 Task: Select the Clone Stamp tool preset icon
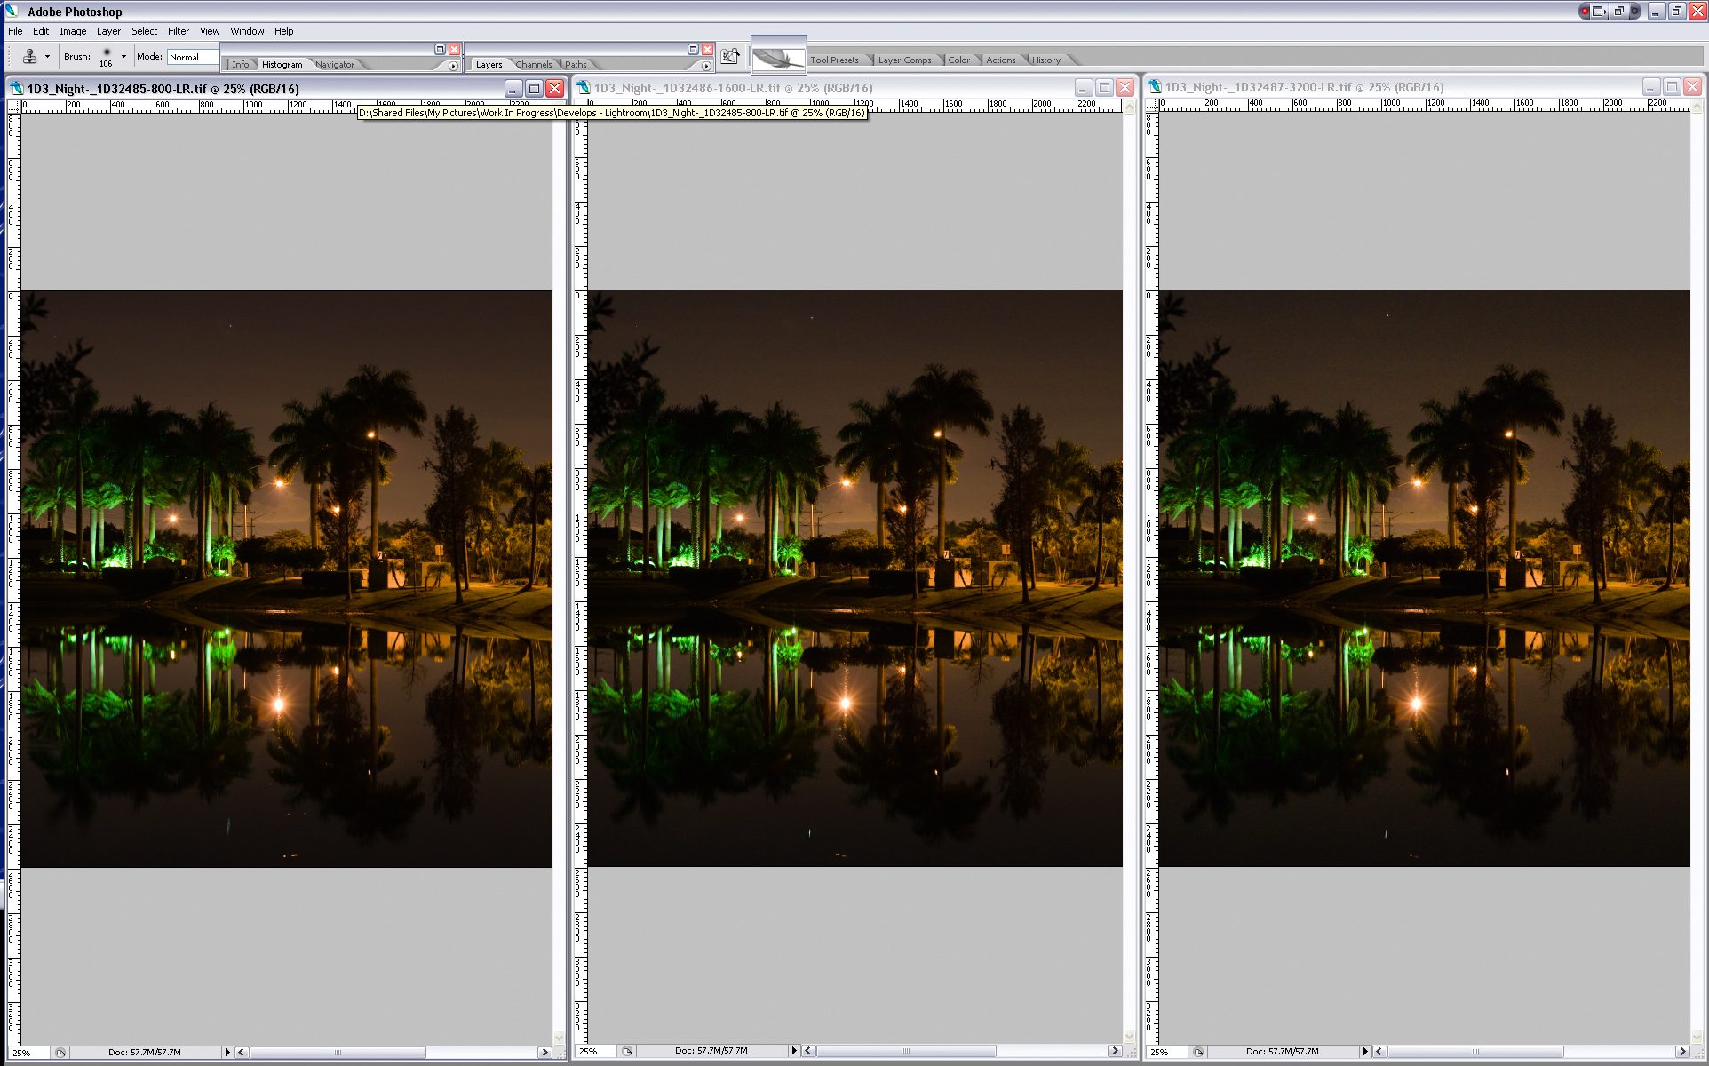(x=29, y=56)
